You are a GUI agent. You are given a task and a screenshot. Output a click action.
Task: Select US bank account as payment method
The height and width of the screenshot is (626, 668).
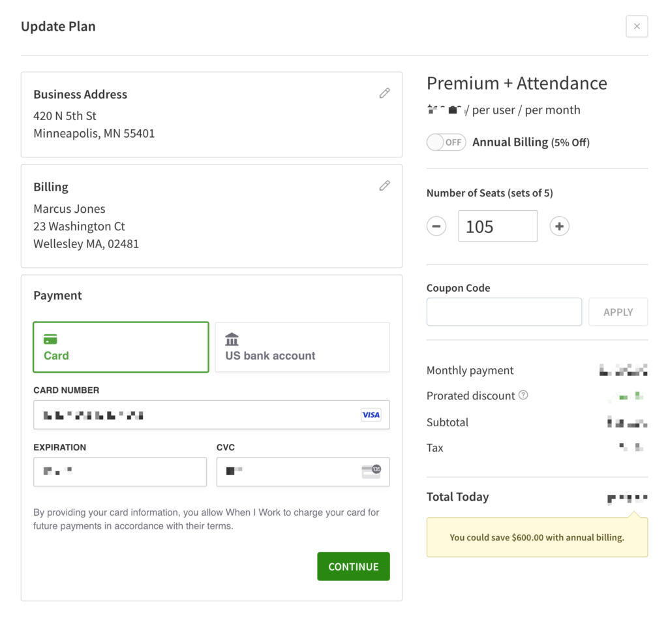point(302,347)
